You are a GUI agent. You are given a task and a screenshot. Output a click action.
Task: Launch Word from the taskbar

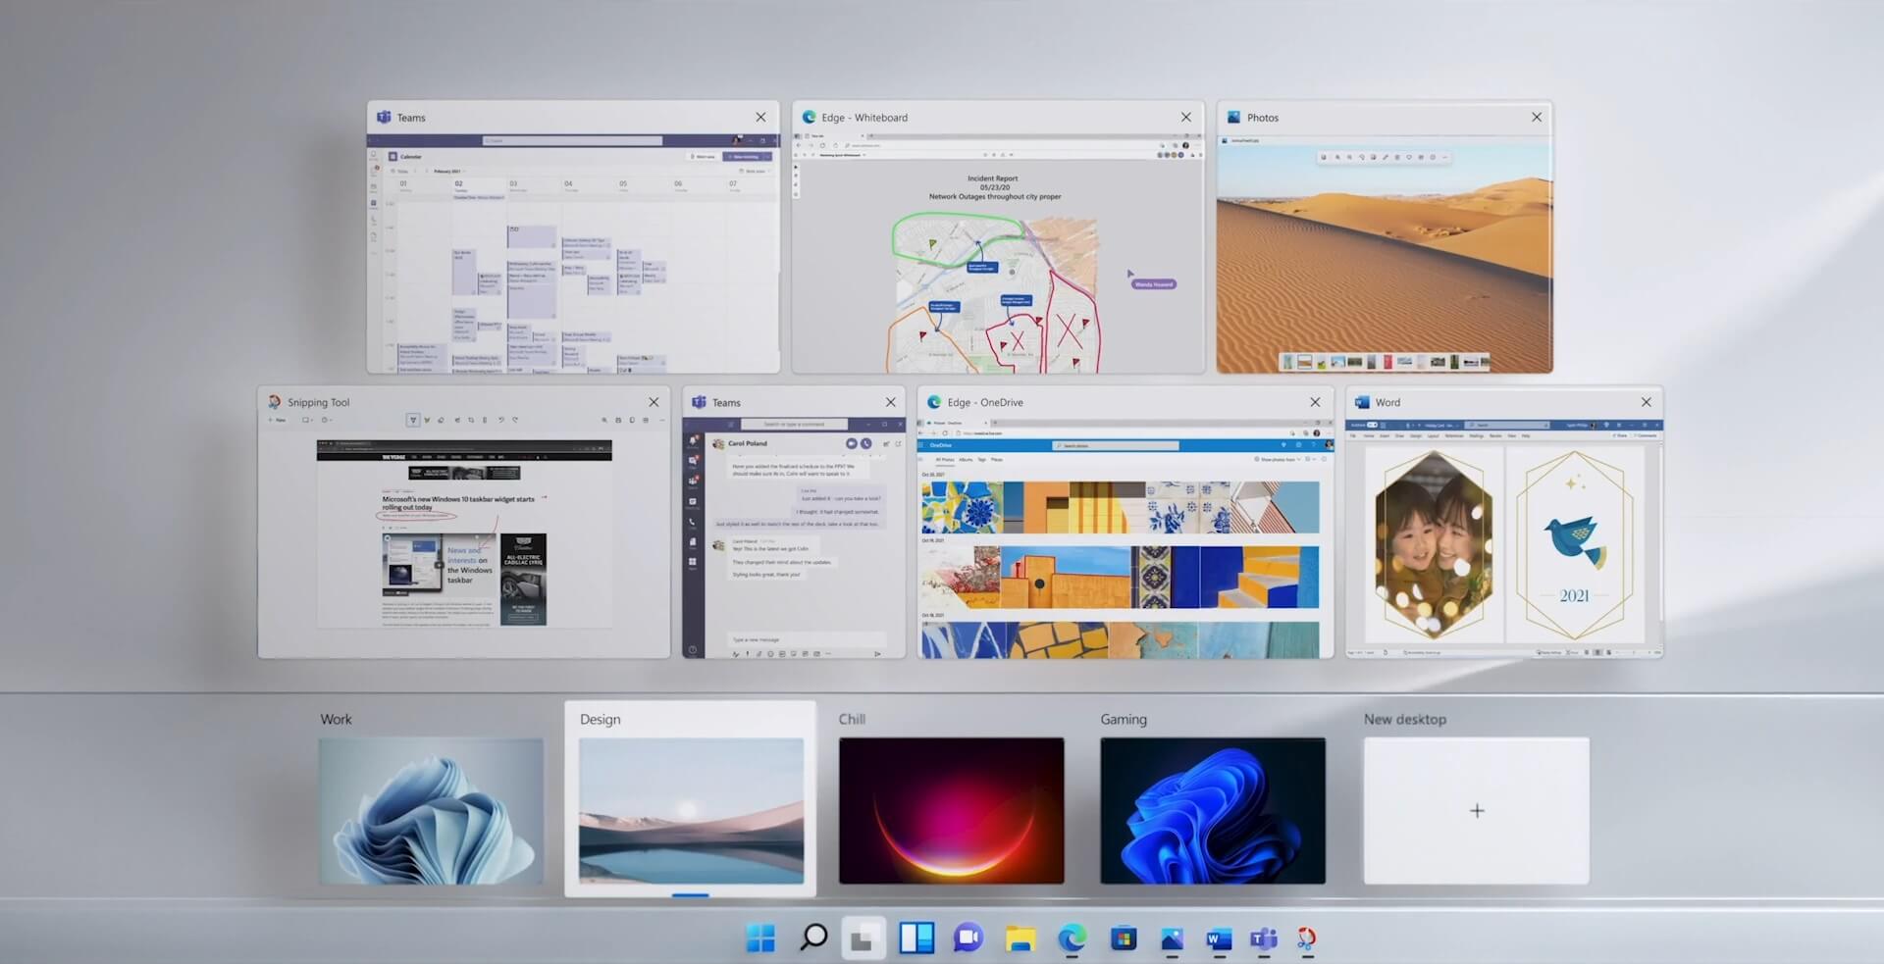click(1218, 939)
